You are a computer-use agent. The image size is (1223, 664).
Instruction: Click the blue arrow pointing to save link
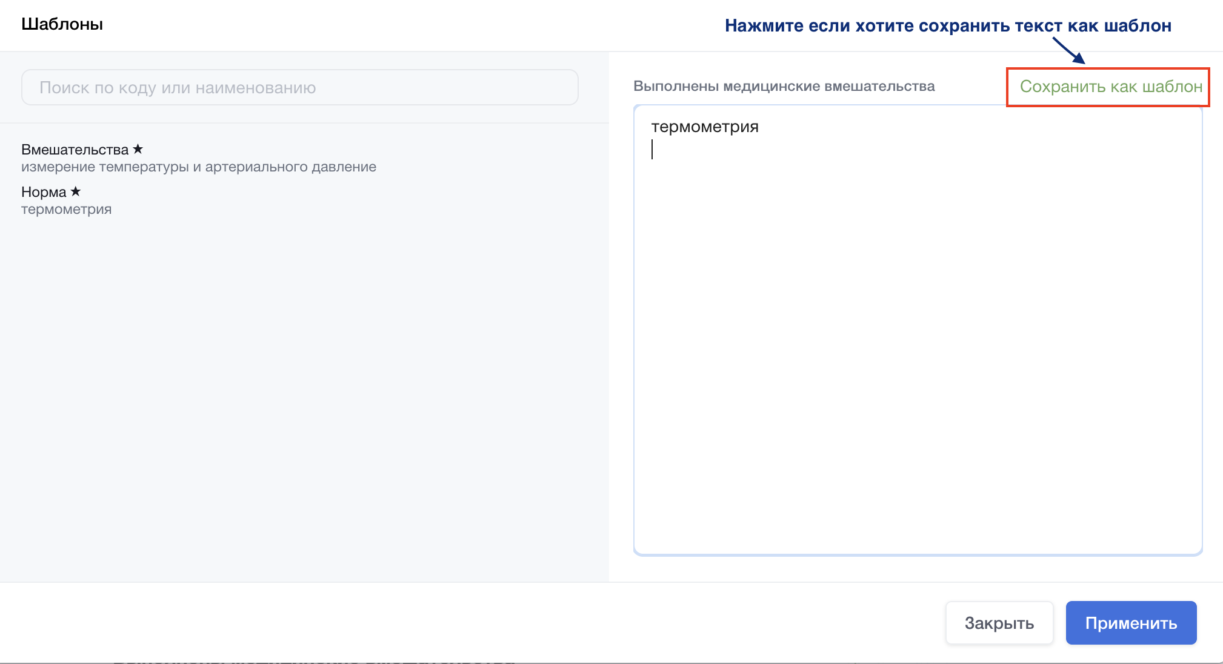[1069, 50]
